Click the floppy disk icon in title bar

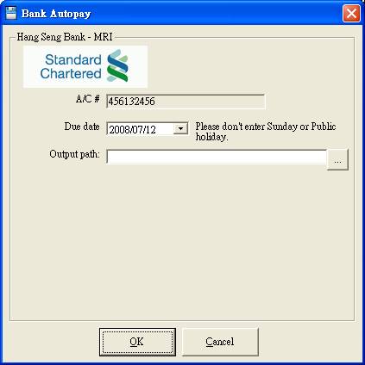click(x=11, y=14)
